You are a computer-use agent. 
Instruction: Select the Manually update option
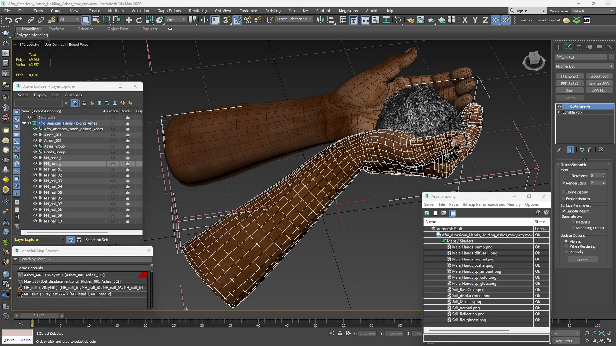566,252
